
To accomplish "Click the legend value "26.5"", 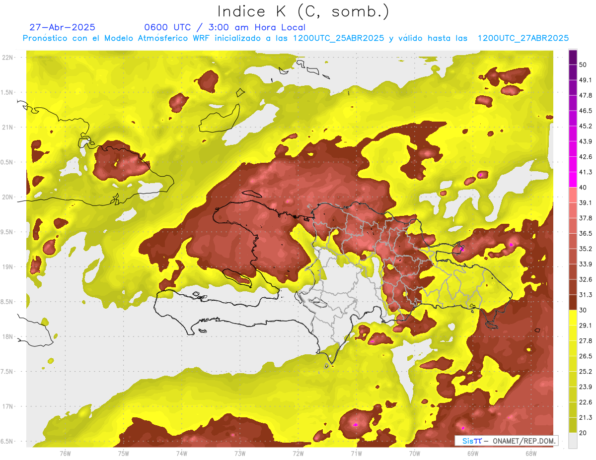I will point(586,356).
